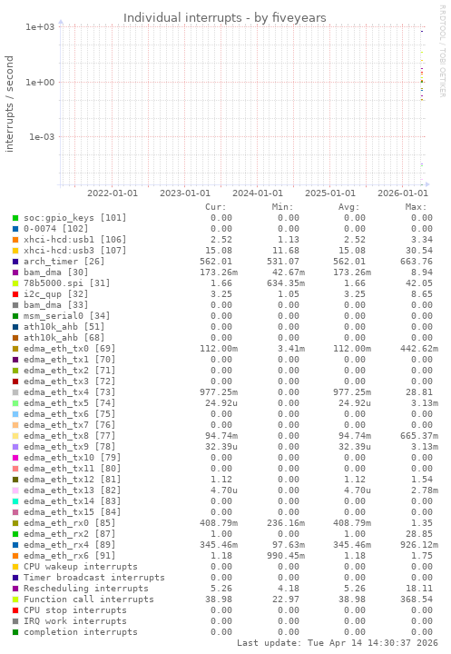Click the red swatch beside i2c_qup [32]

click(15, 294)
